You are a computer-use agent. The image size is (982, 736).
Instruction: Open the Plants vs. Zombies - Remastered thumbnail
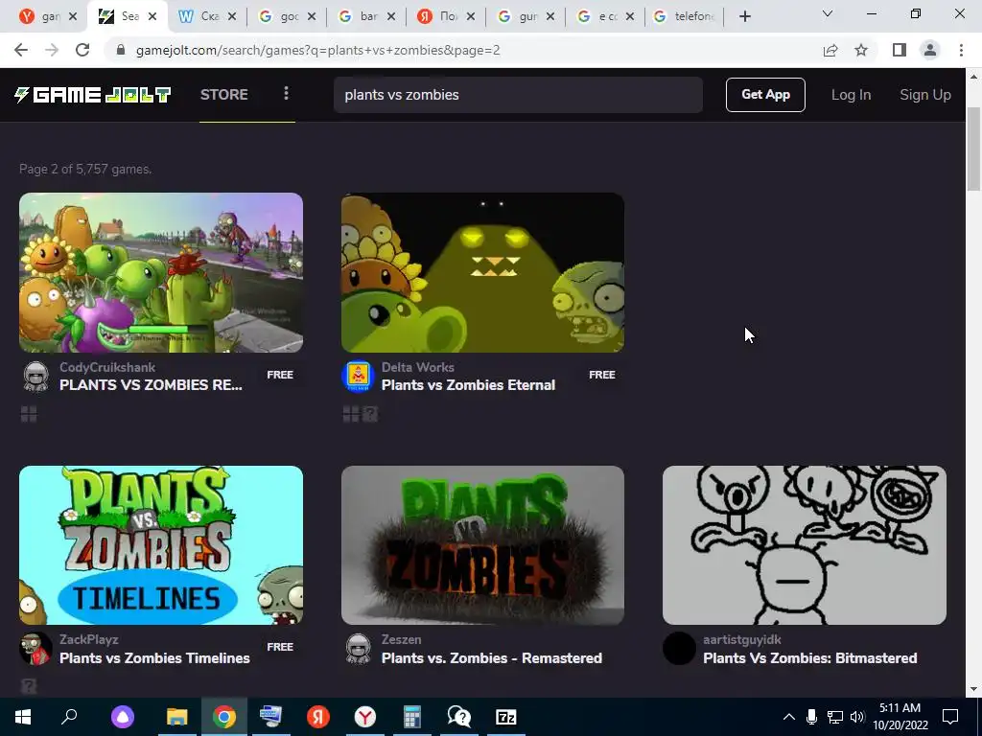coord(483,545)
